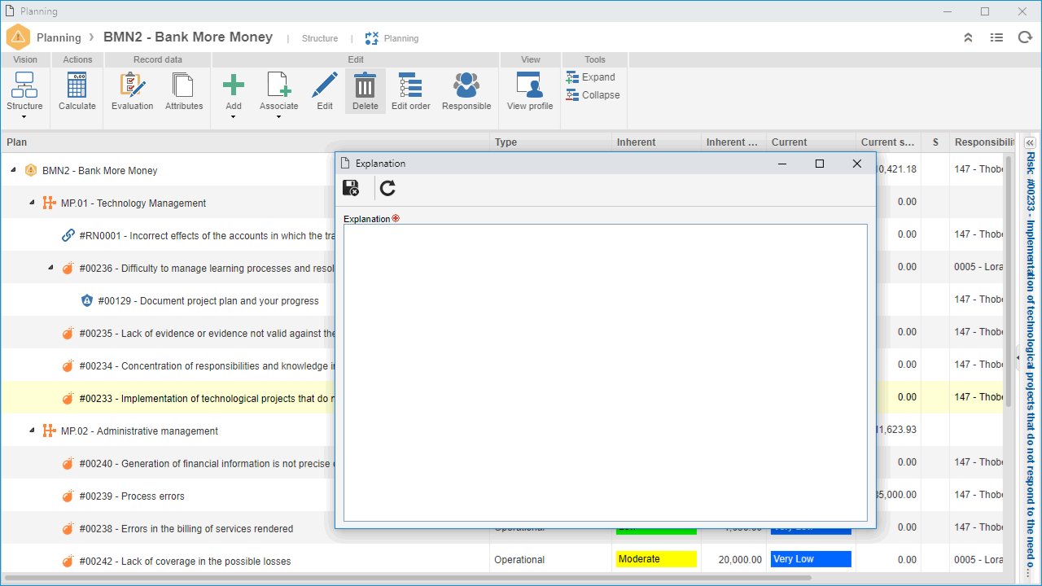Collapse the BMN2 - Bank More Money node
Screen dimensions: 1042x586
[13, 170]
